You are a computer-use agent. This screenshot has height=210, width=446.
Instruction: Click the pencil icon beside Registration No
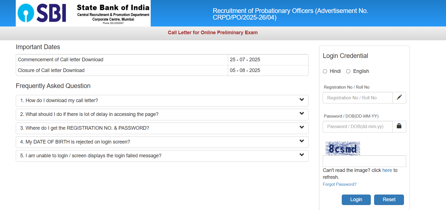(x=399, y=97)
